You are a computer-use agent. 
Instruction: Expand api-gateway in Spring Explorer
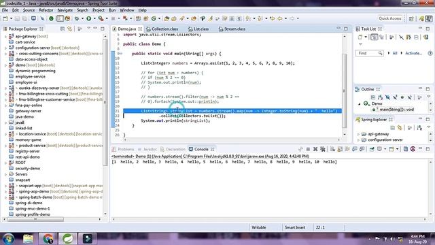358,134
